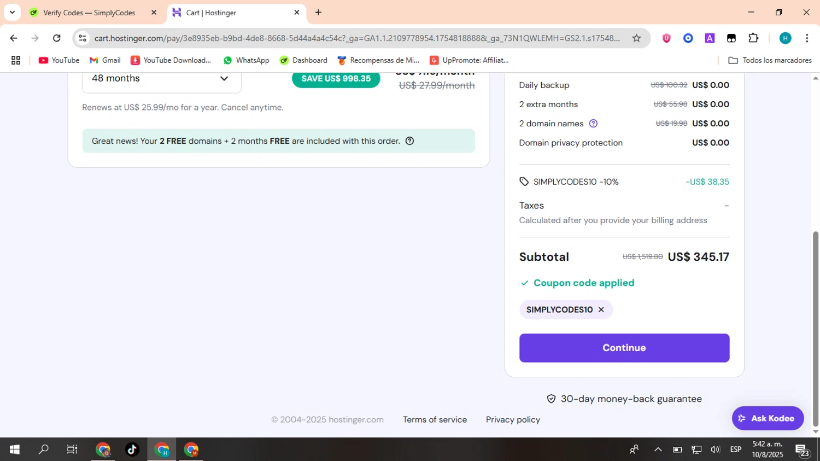
Task: Show hidden system tray icons
Action: (x=658, y=450)
